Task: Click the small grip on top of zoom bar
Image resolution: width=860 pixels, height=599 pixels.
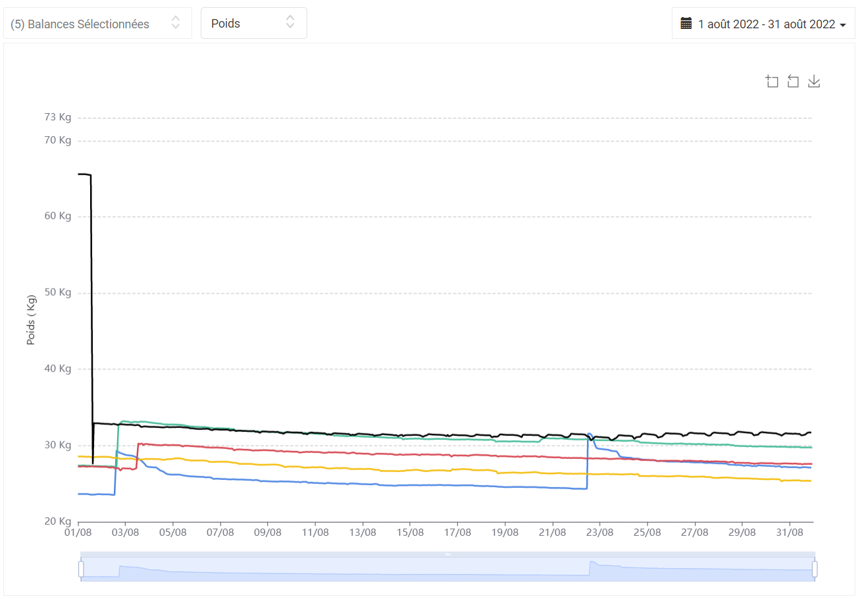Action: (x=447, y=554)
